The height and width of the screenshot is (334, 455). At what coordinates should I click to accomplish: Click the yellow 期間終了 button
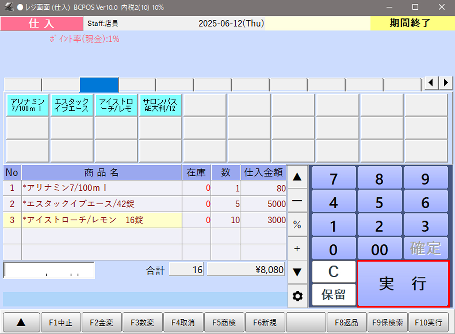[410, 23]
